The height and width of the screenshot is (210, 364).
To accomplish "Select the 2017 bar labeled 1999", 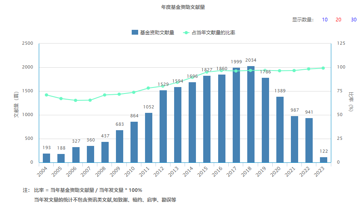I will (236, 115).
